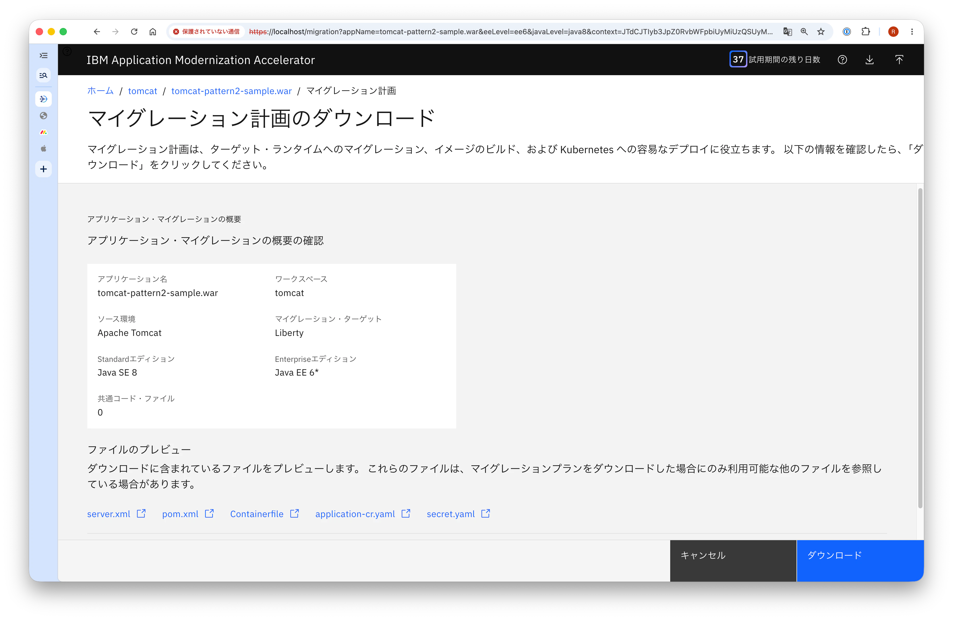The height and width of the screenshot is (620, 953).
Task: Open the browser extensions puzzle icon
Action: point(865,32)
